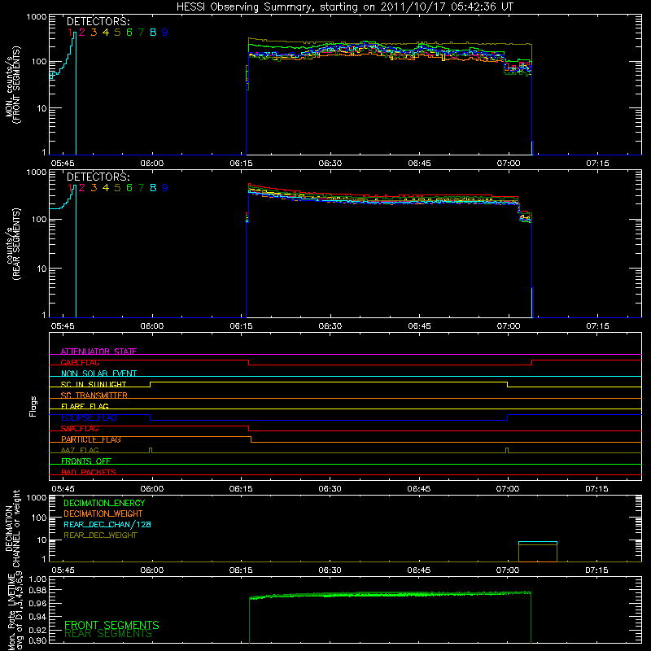Click blue detector 9 in front segments legend

pos(165,33)
